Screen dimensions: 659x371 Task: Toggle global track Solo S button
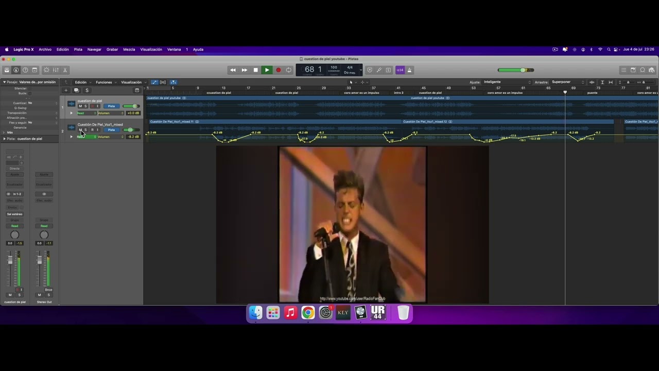coord(86,90)
